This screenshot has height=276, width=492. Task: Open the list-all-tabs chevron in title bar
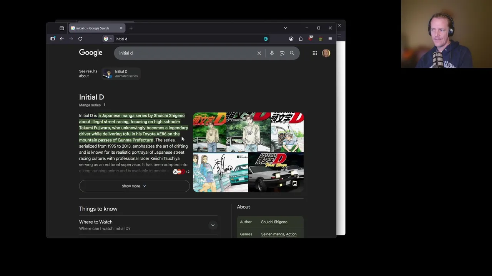tap(285, 28)
